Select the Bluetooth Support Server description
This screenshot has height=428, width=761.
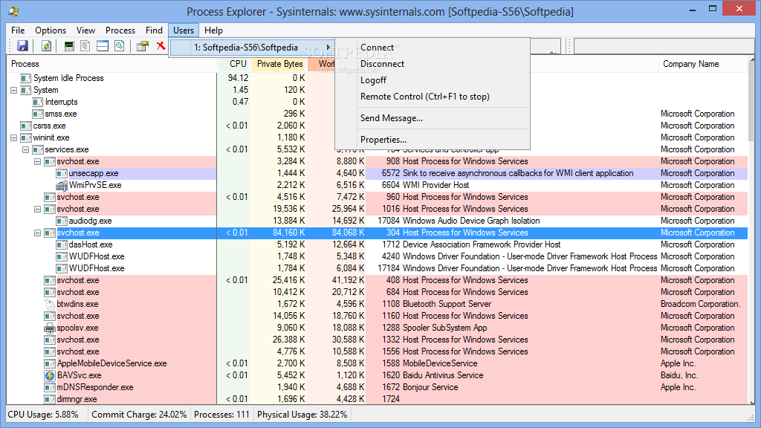[447, 304]
